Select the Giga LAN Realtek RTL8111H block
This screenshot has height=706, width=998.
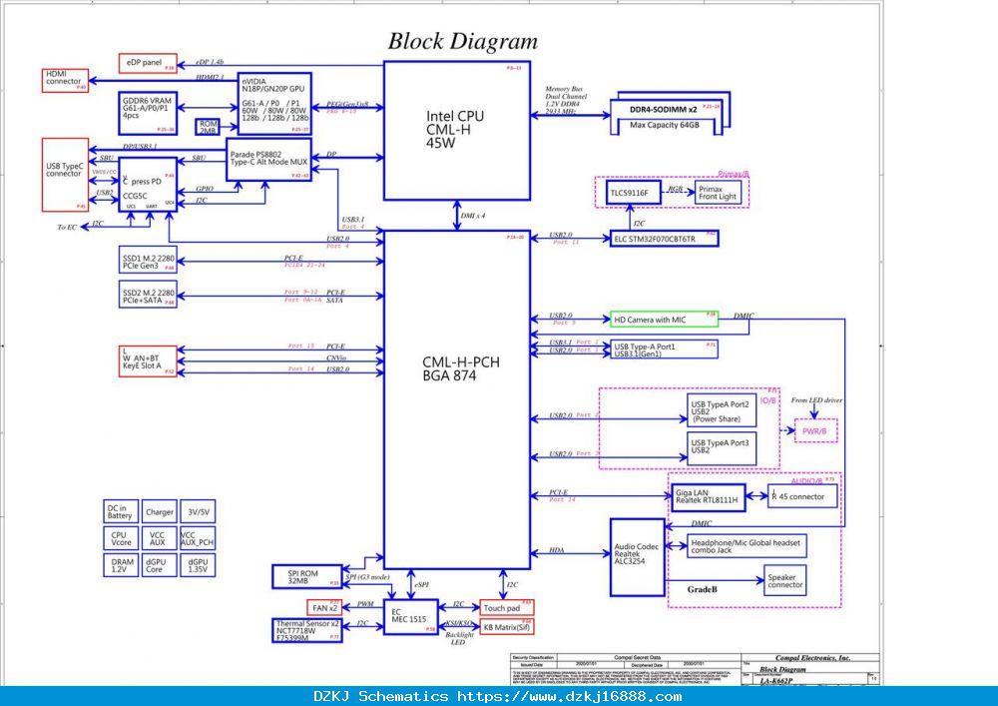point(709,497)
